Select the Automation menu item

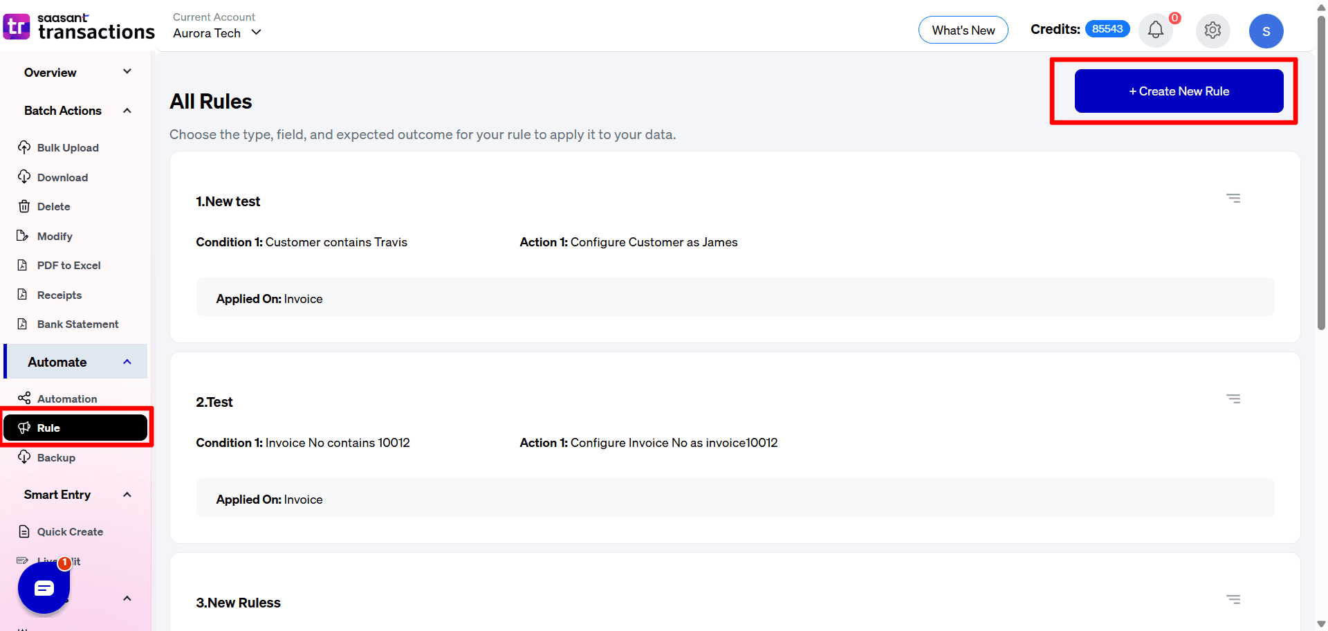click(67, 399)
